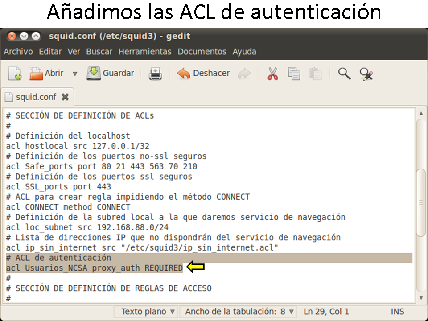This screenshot has width=428, height=321.
Task: Open the Find magnifier tool
Action: [344, 74]
